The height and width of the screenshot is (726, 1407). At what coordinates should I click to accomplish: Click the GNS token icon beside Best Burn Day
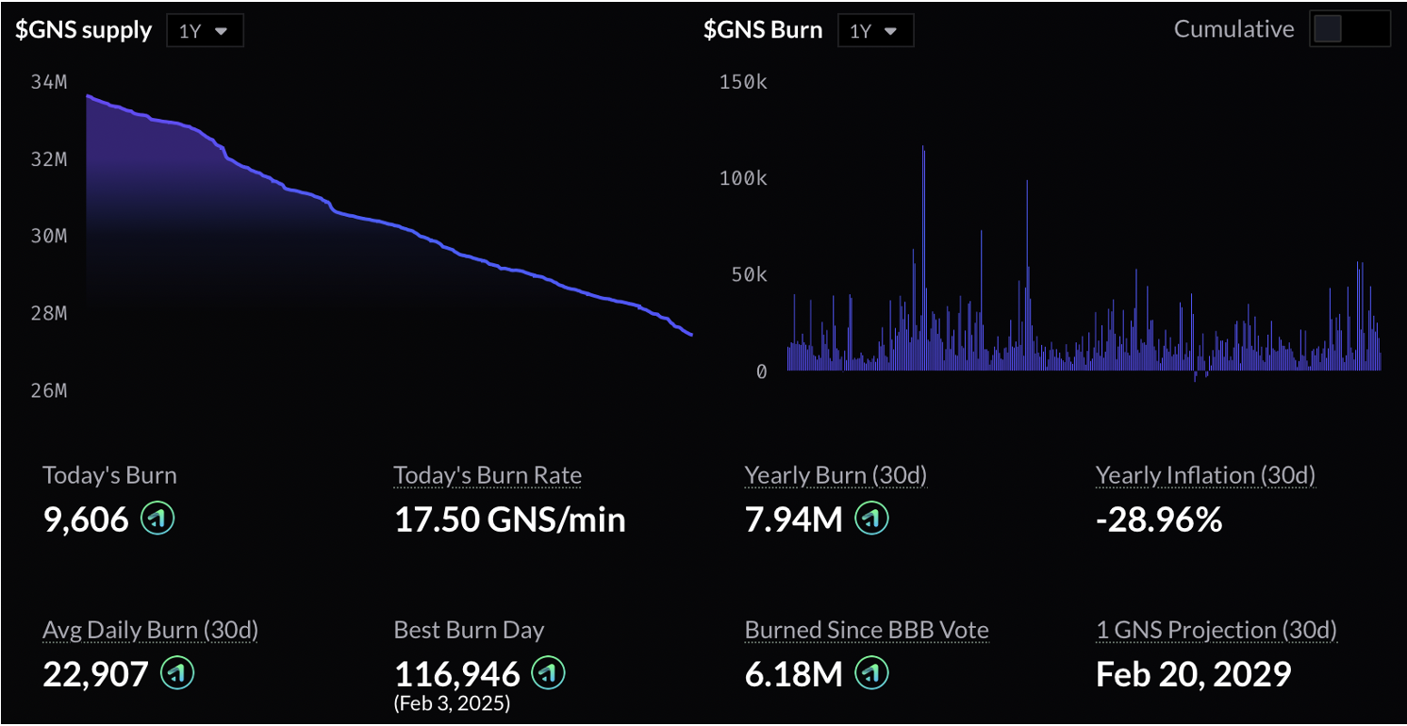click(x=549, y=673)
